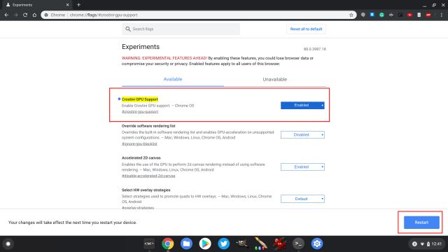The width and height of the screenshot is (448, 252).
Task: Close the Experiments tab
Action: tap(67, 5)
